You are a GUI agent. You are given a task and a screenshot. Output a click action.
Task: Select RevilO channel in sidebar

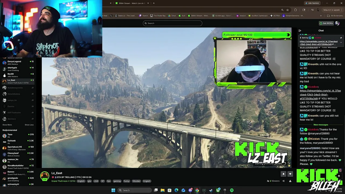point(18,75)
